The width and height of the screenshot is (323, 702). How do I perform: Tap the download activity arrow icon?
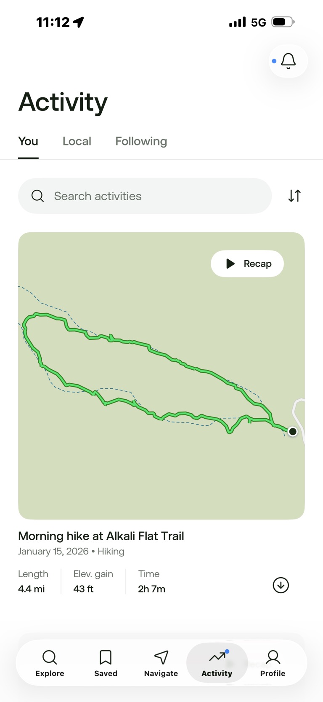tap(281, 585)
